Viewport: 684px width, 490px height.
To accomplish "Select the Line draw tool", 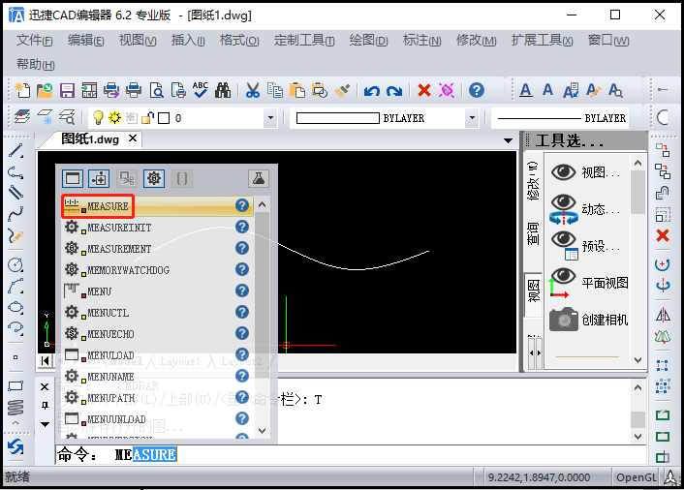I will [16, 151].
